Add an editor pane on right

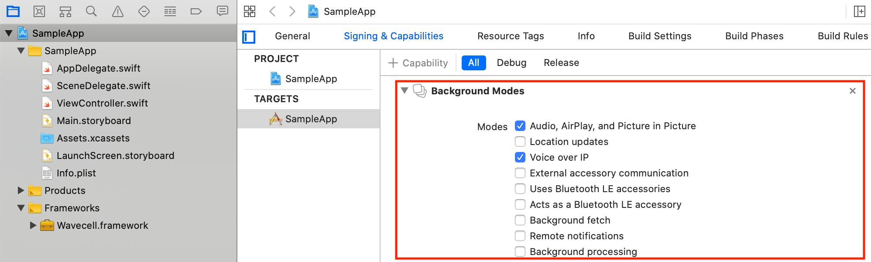(x=859, y=11)
